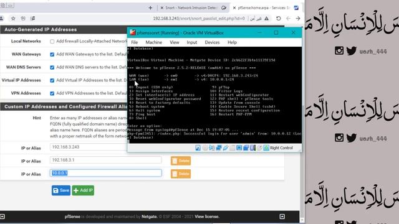The image size is (399, 224).
Task: Click the rightmost browser navigation arrow
Action: (x=298, y=18)
